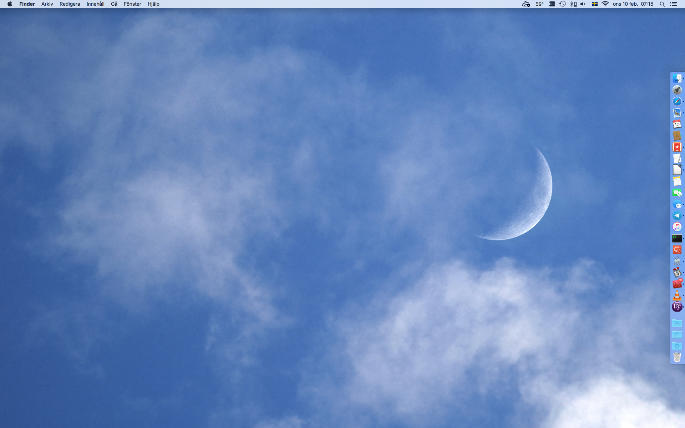Open the Time Machine status menu
The image size is (685, 428).
tap(563, 4)
